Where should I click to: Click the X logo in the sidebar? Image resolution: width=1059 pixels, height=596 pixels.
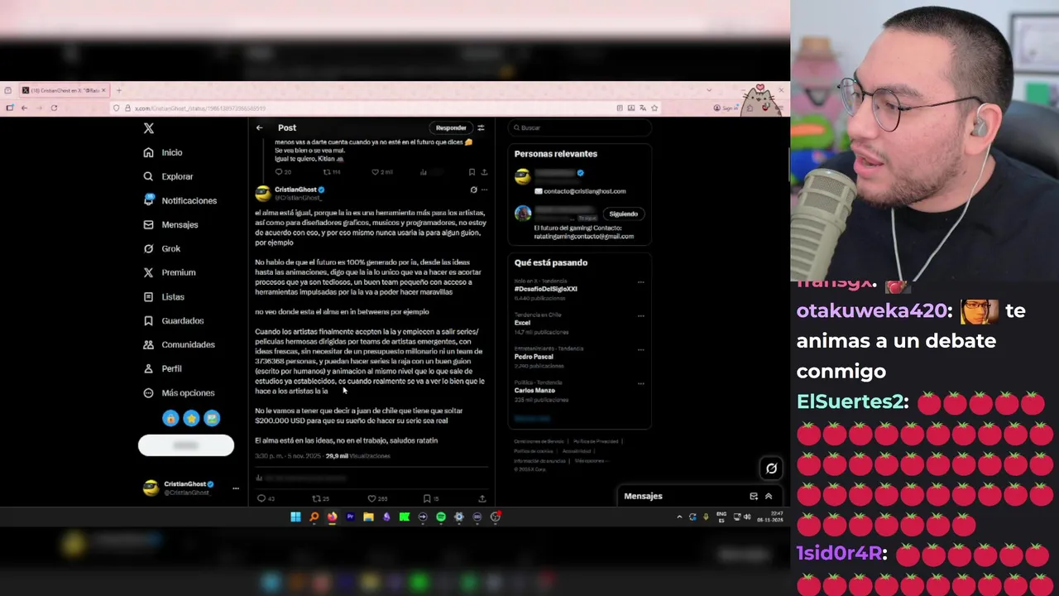pyautogui.click(x=149, y=128)
